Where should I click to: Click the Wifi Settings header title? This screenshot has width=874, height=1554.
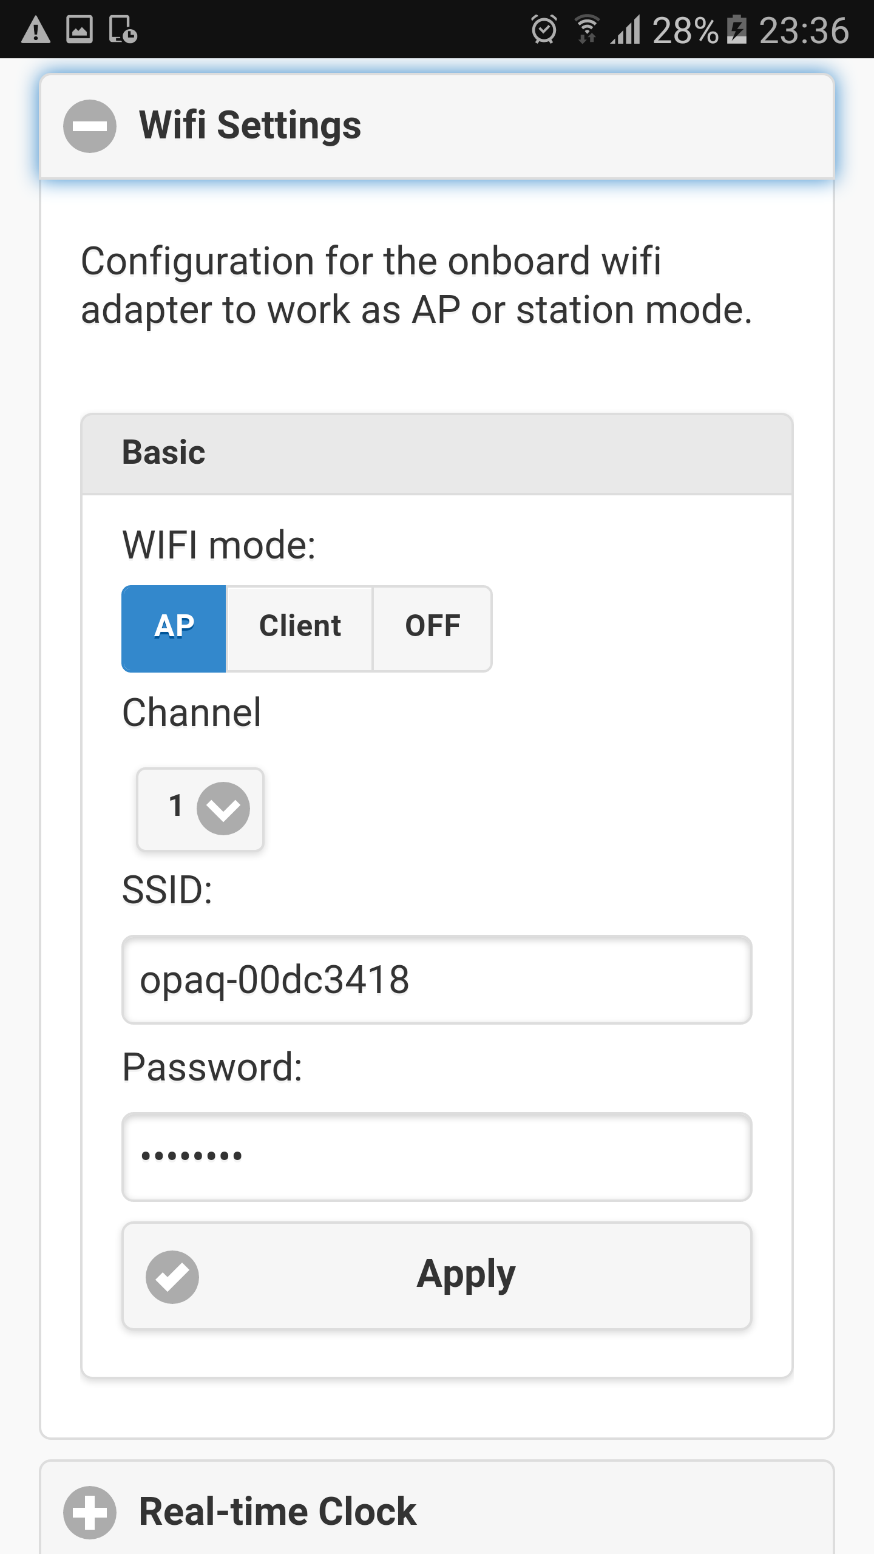tap(250, 126)
